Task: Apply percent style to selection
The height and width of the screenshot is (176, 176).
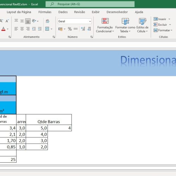Action: click(x=70, y=29)
